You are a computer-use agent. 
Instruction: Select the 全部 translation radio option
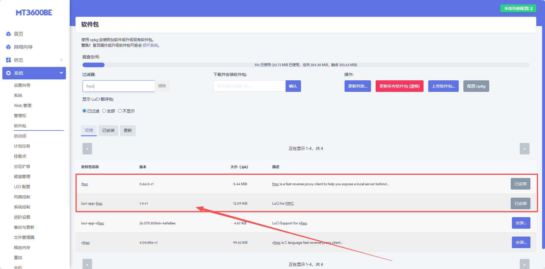[104, 111]
